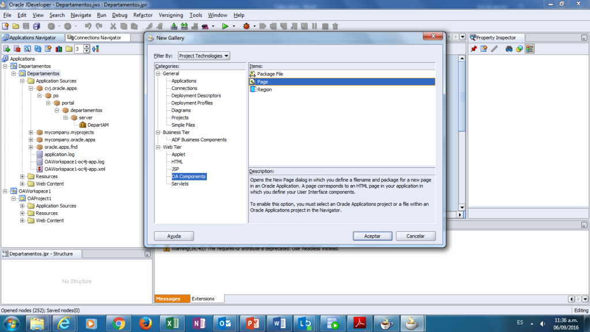Open Firefox from the Windows taskbar
590x332 pixels.
145,323
